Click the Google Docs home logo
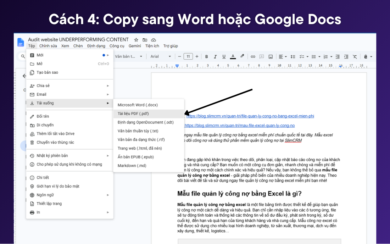 click(x=21, y=42)
